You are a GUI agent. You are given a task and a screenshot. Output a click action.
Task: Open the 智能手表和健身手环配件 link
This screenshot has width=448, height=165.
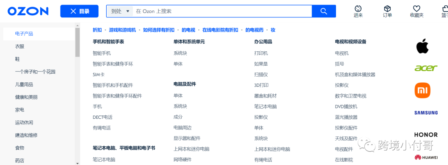click(117, 96)
